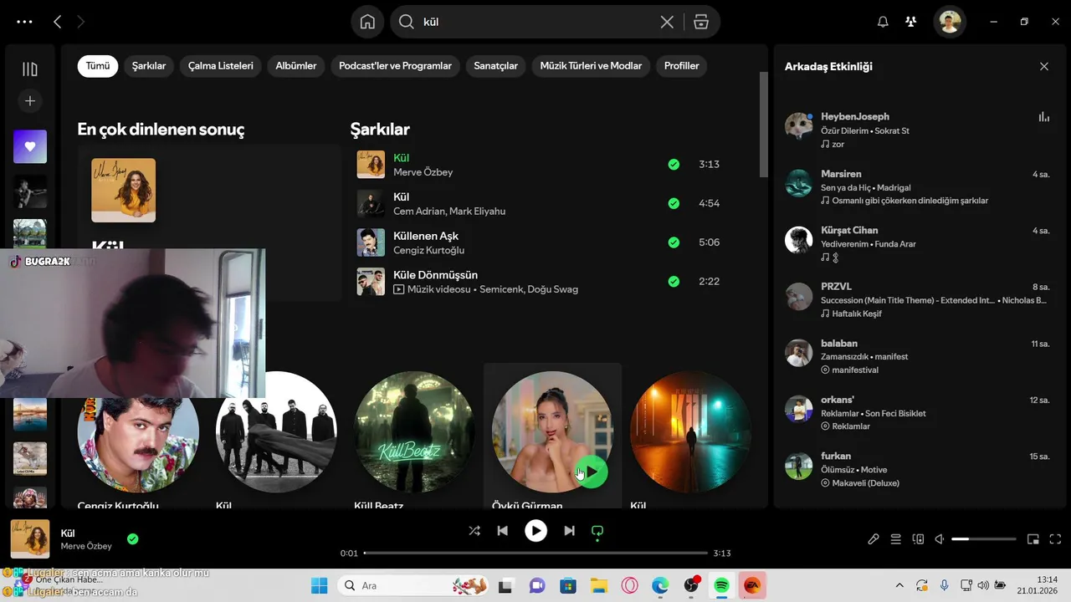This screenshot has height=602, width=1071.
Task: Select Podcast'ler ve Programlar filter
Action: 395,66
